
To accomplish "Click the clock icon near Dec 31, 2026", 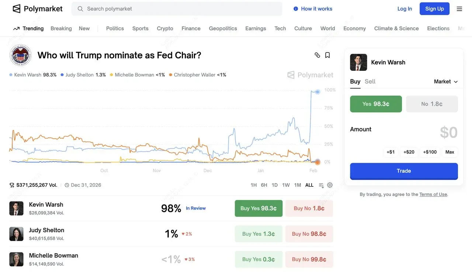I will click(x=67, y=185).
